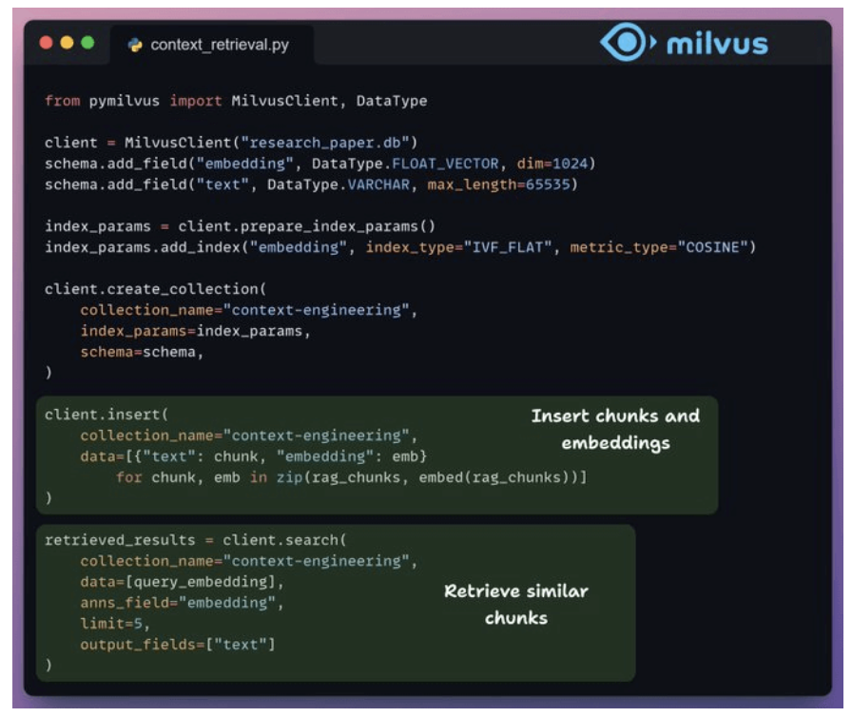Click the green maximize dot
Image resolution: width=852 pixels, height=717 pixels.
click(x=87, y=44)
